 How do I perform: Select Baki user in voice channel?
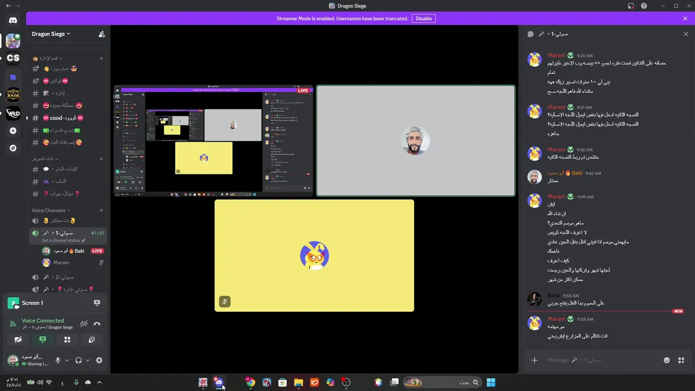68,251
